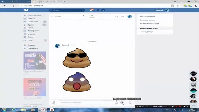This screenshot has height=112, width=199.
Task: Click the volume speaker tray icon
Action: (x=183, y=110)
